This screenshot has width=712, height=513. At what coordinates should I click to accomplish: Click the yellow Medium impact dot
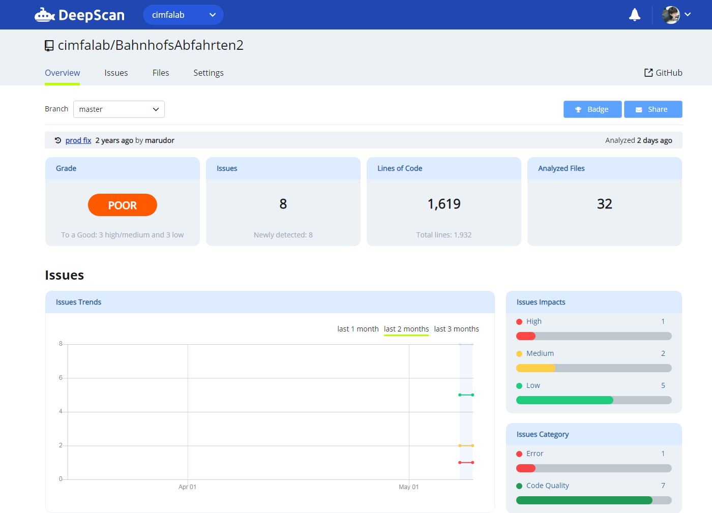click(x=519, y=354)
